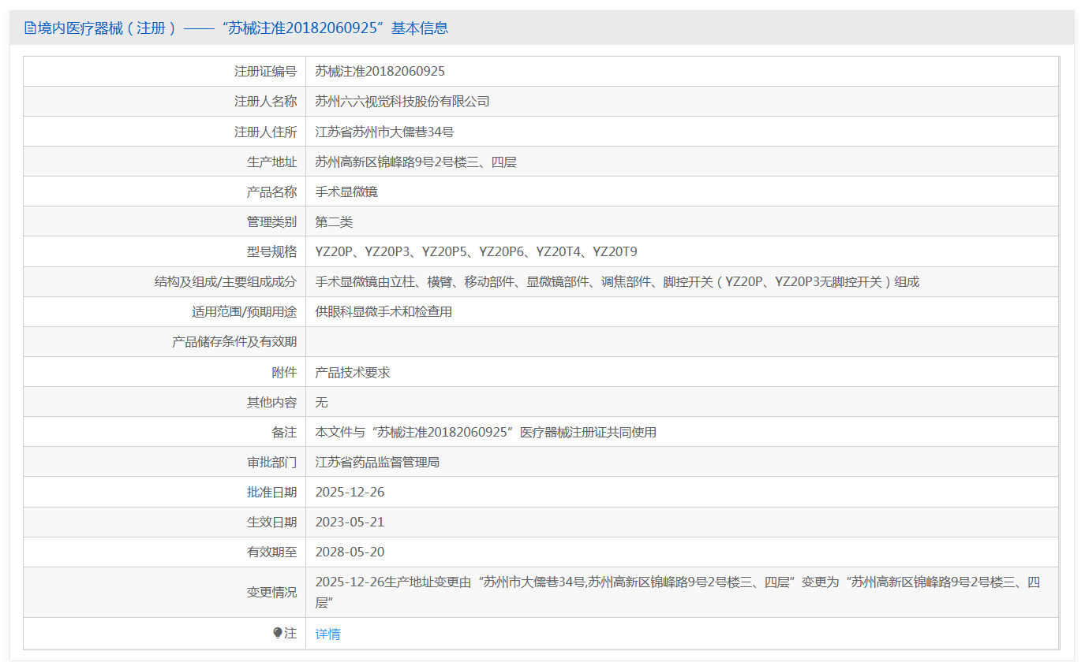Click the 审批部门 label
The height and width of the screenshot is (662, 1085).
point(271,462)
